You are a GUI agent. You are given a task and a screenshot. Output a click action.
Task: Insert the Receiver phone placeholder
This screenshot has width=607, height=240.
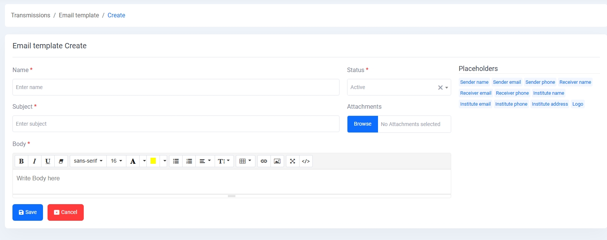(512, 93)
